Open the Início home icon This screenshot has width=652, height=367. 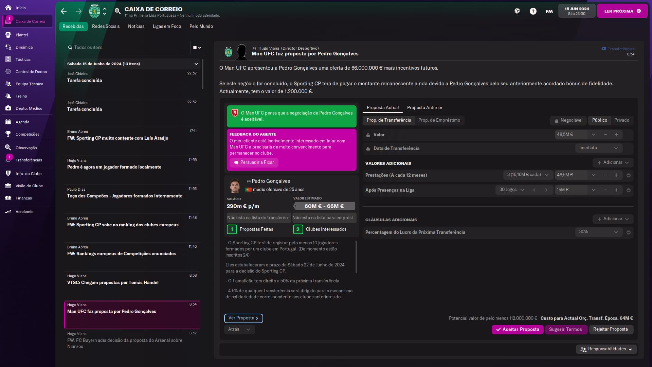(8, 7)
